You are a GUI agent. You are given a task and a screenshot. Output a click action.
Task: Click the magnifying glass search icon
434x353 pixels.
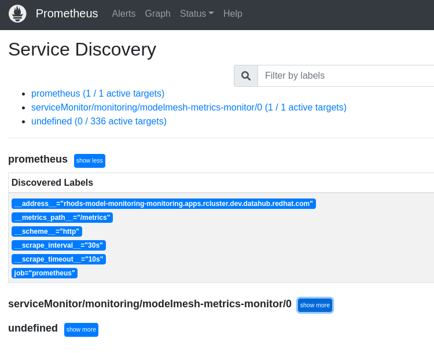246,76
